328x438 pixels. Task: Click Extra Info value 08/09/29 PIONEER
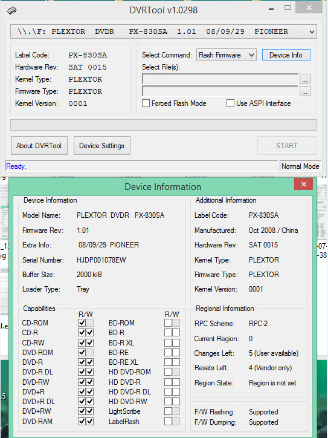109,245
